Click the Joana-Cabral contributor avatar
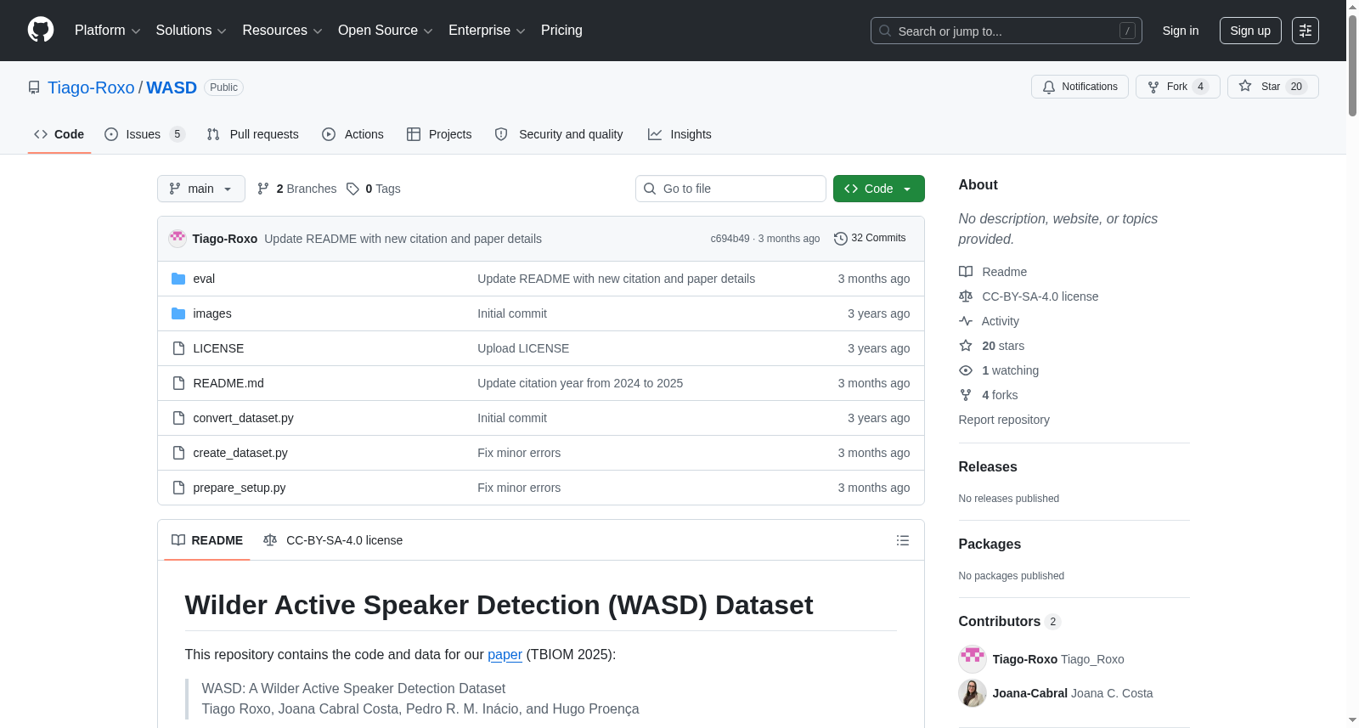 coord(973,693)
